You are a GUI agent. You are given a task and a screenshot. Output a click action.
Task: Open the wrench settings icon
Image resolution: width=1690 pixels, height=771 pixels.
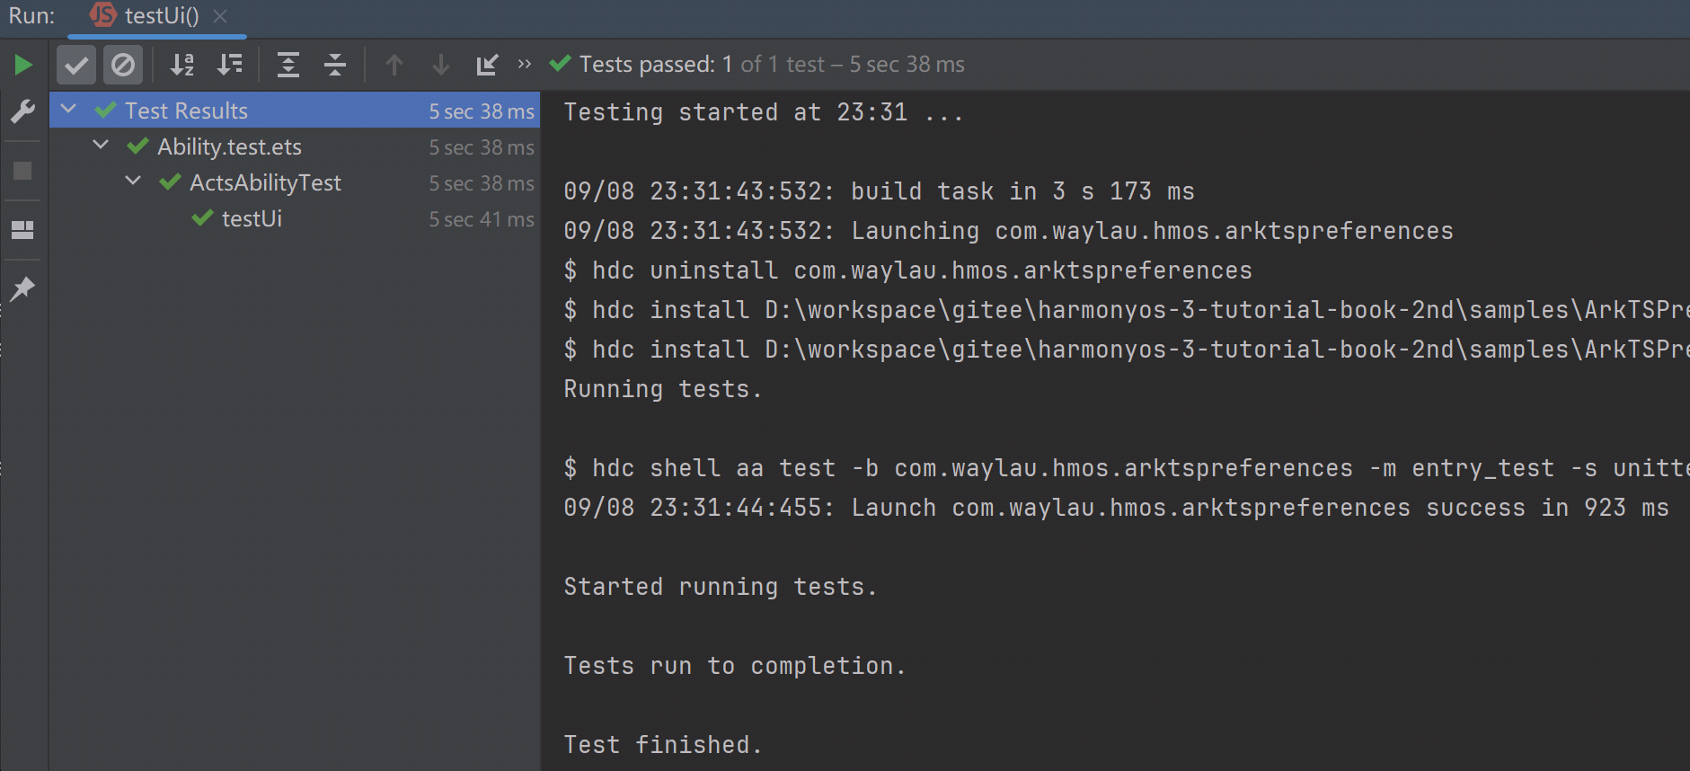[x=22, y=111]
